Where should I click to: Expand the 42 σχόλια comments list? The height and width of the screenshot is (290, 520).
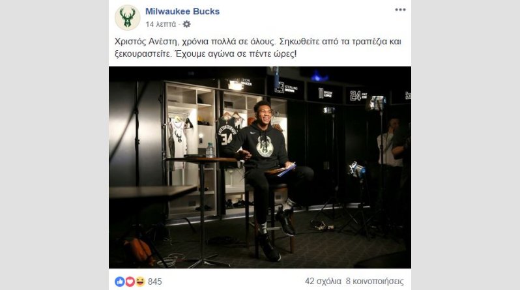tap(323, 282)
